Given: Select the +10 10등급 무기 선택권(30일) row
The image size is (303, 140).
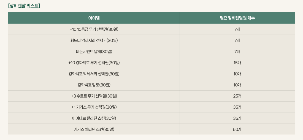Looking at the screenshot, I should [94, 29].
